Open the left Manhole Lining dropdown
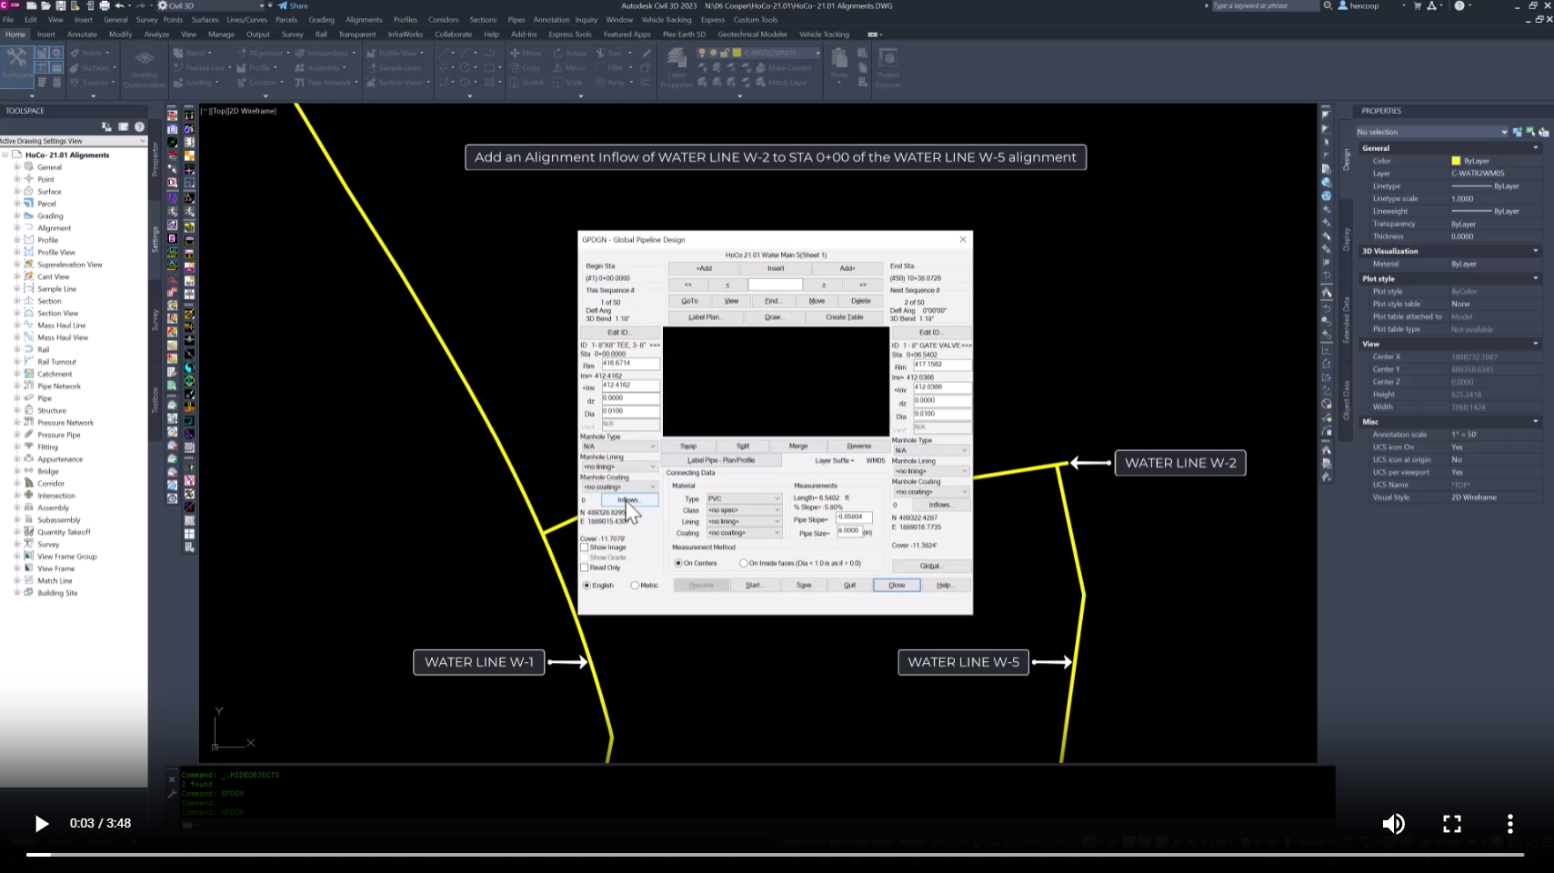 point(619,467)
